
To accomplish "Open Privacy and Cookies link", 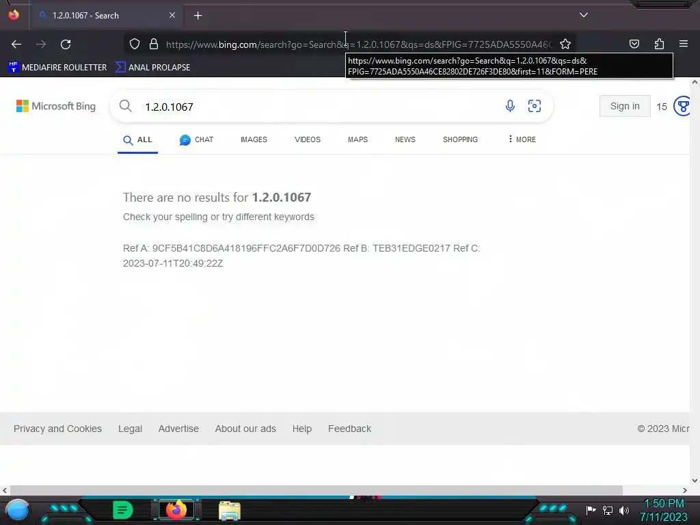I will tap(57, 429).
